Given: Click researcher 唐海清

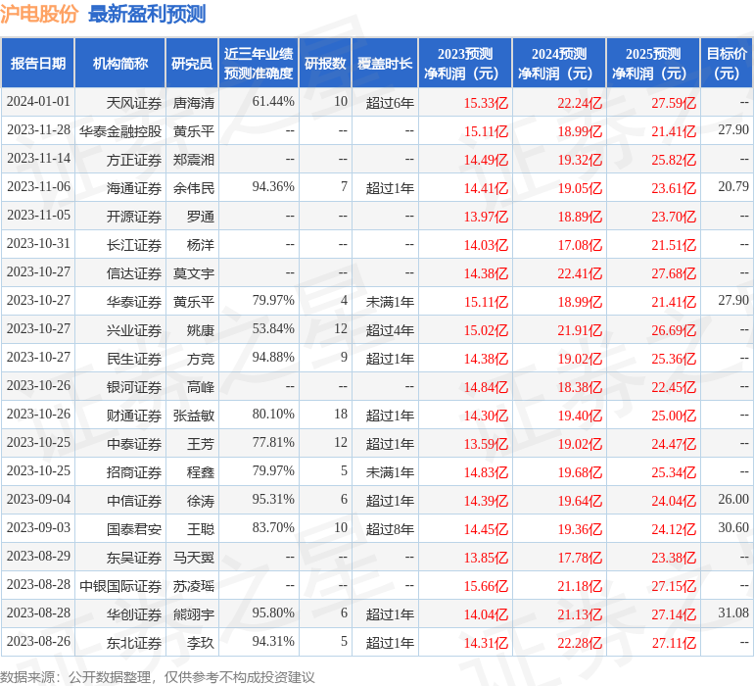Looking at the screenshot, I should click(194, 103).
